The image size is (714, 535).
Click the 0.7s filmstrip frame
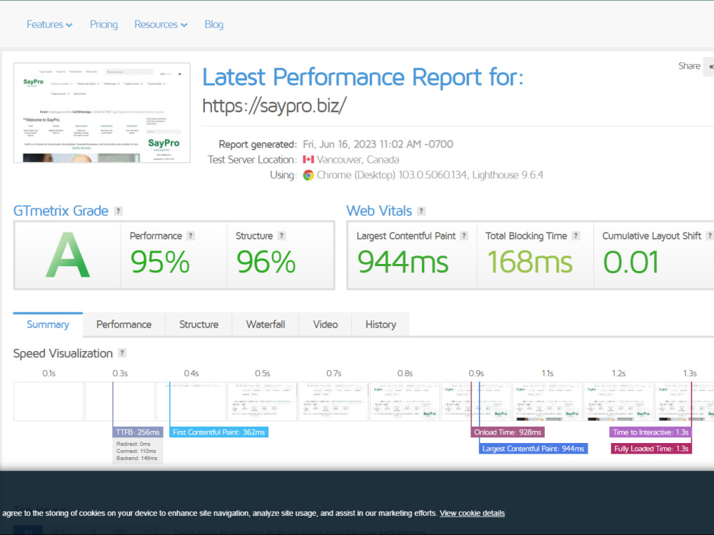click(333, 401)
